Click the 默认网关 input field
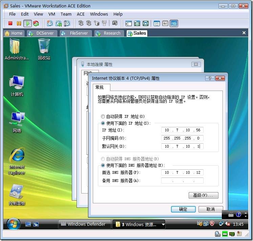 (182, 146)
